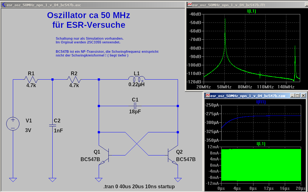Viewport: 308px width, 192px height.
Task: Click the Q1 designator label
Action: pos(97,152)
